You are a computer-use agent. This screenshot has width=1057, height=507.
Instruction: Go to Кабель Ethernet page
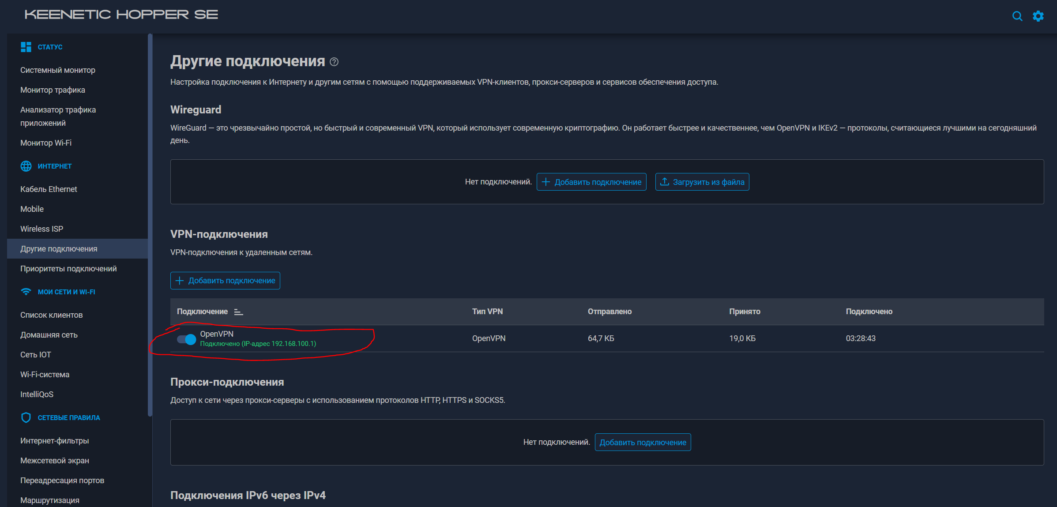[49, 189]
